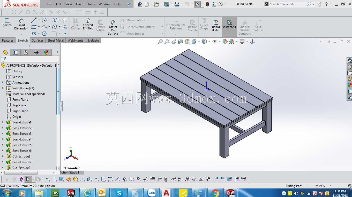Image resolution: width=352 pixels, height=197 pixels.
Task: Toggle Rapid Sketch mode
Action: tap(216, 26)
